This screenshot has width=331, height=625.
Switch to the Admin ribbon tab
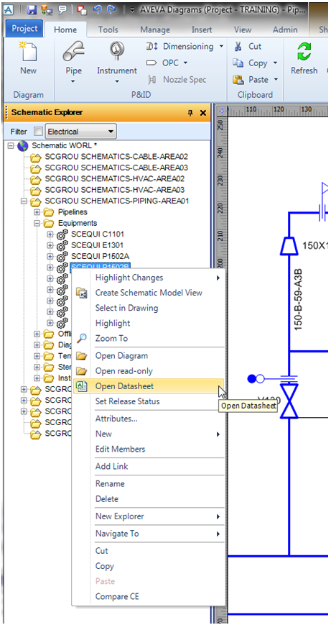pos(285,29)
